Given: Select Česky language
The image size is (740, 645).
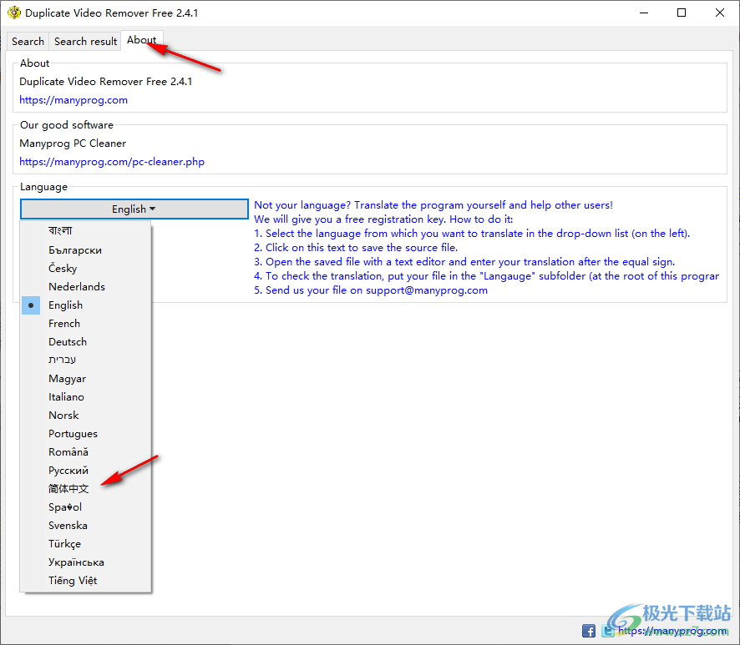Looking at the screenshot, I should pos(86,269).
